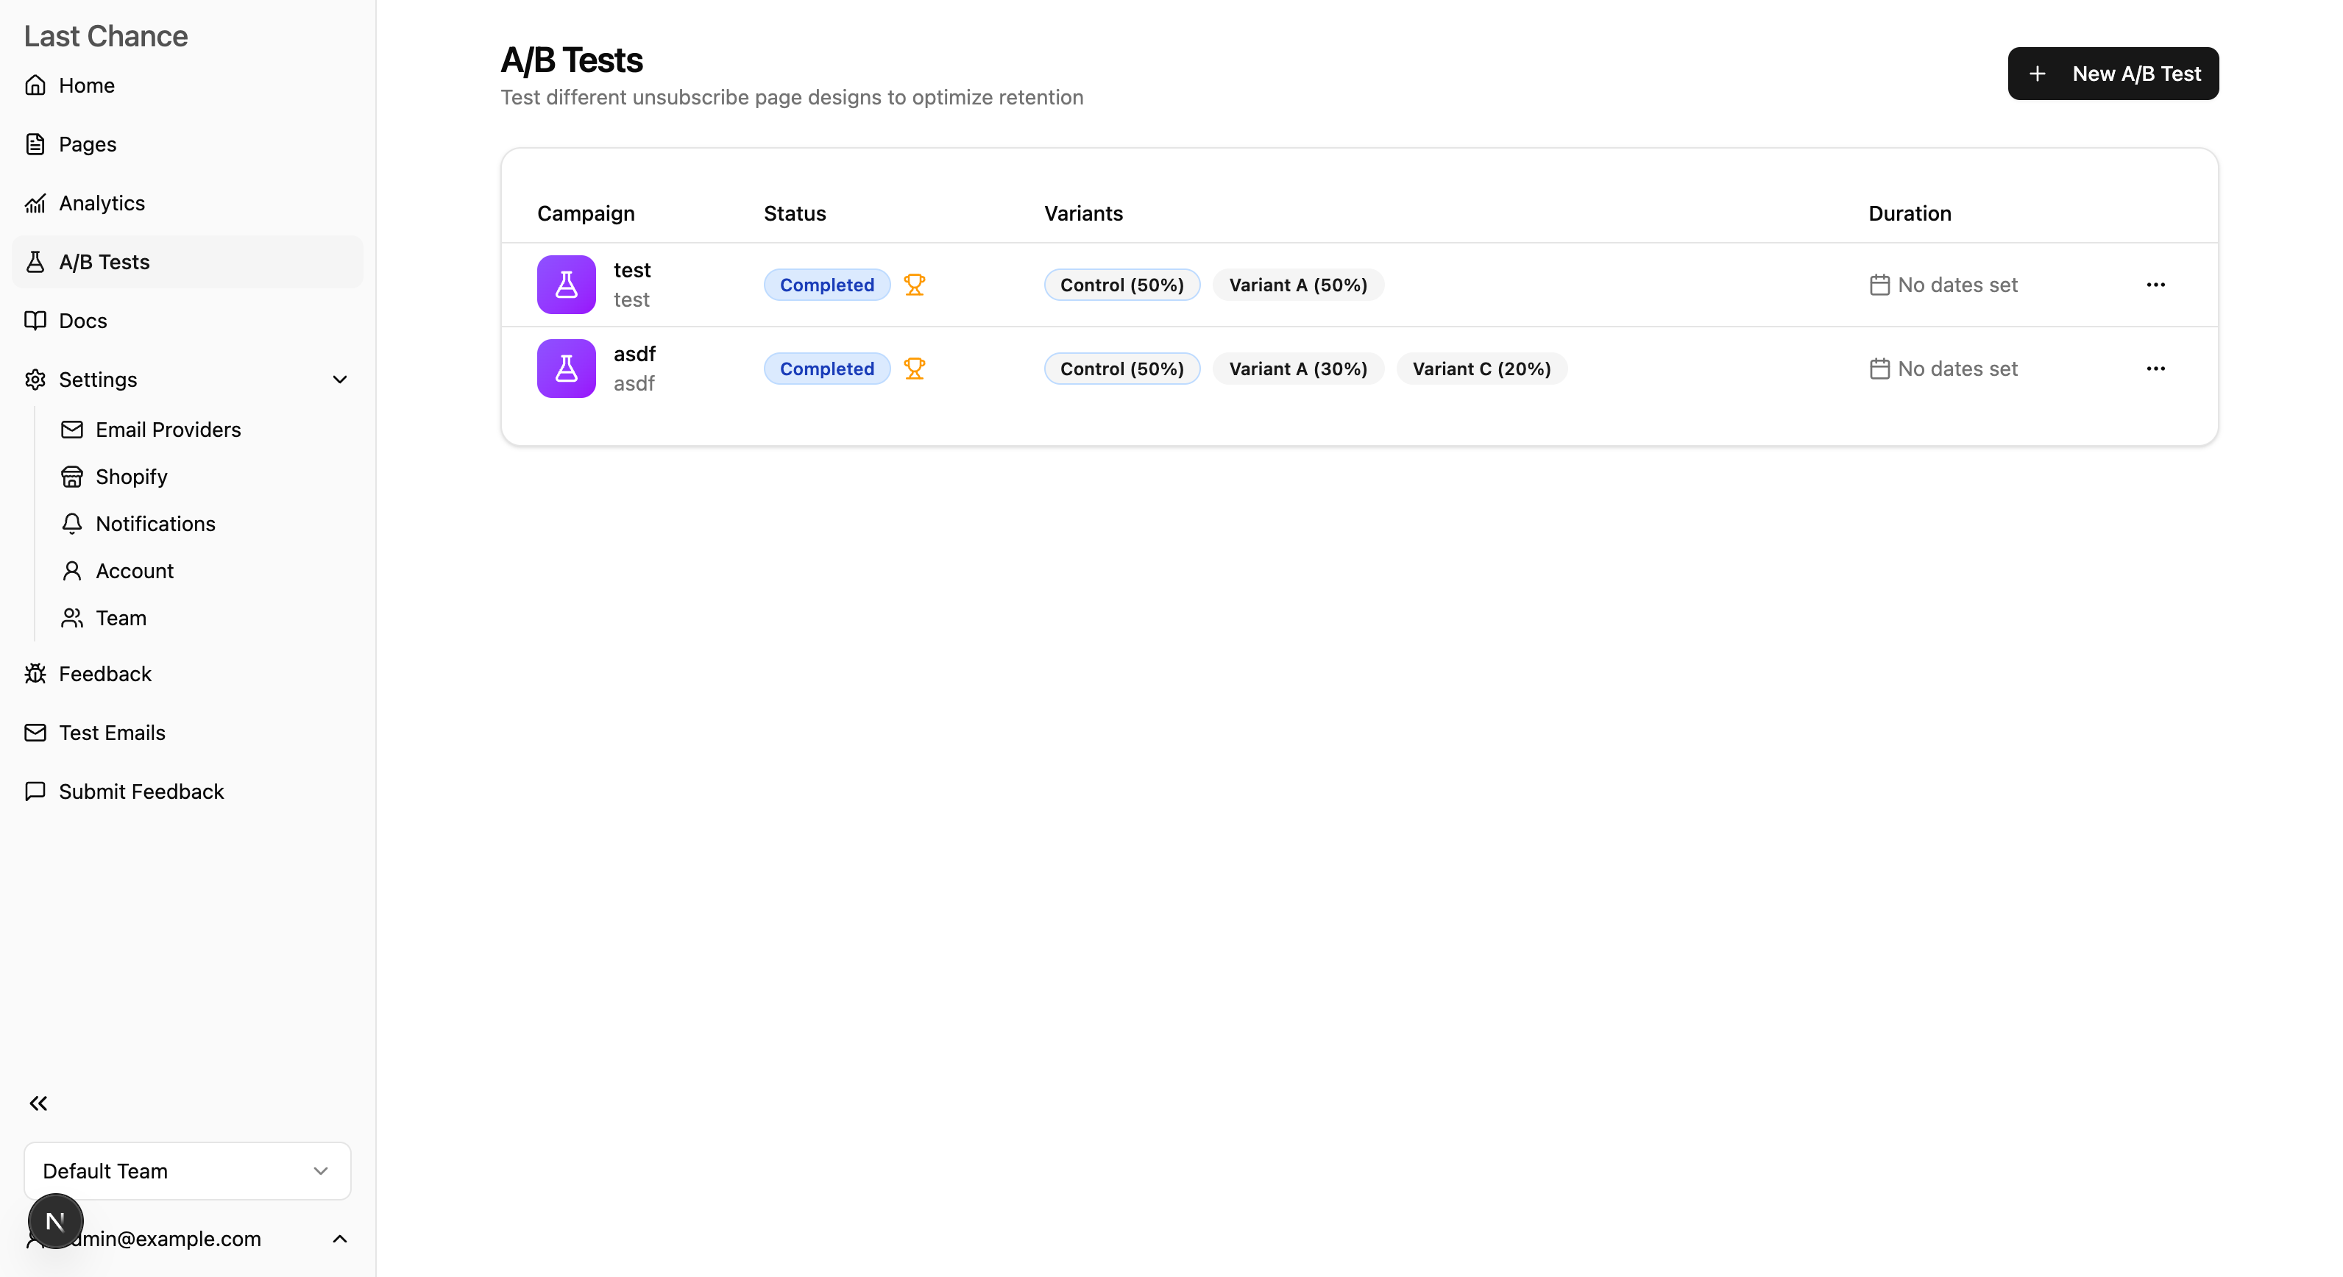Collapse the Settings section chevron

(339, 379)
